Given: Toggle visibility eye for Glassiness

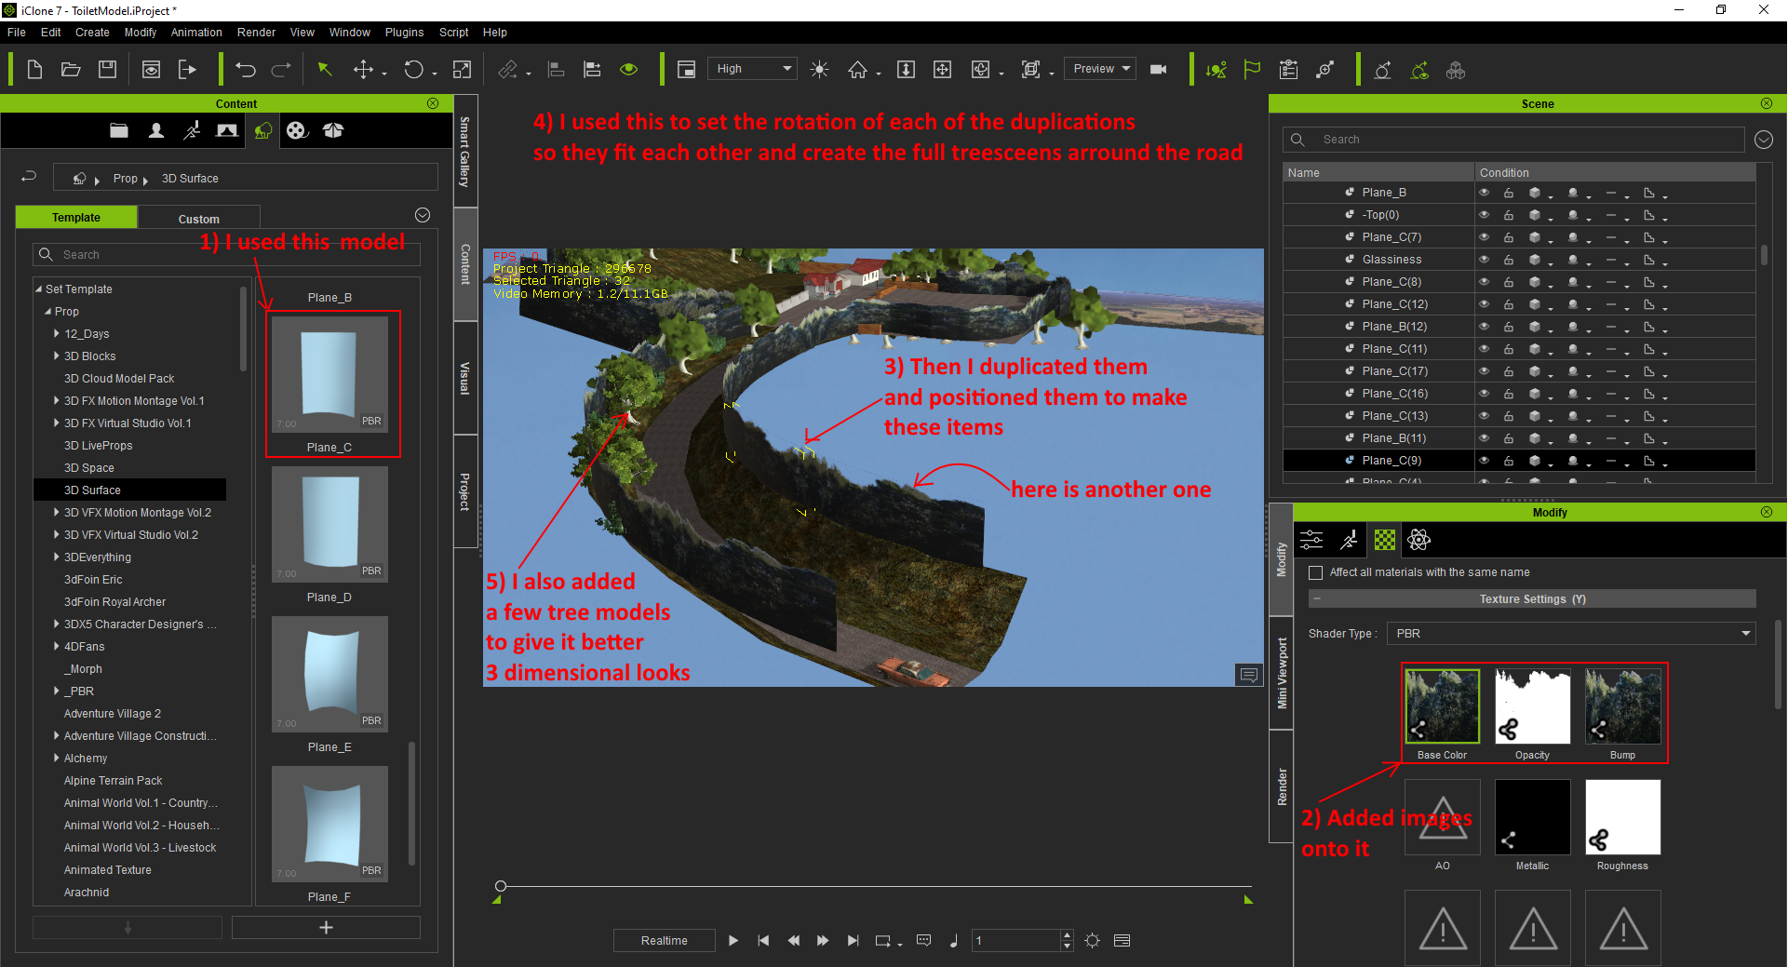Looking at the screenshot, I should pyautogui.click(x=1485, y=260).
